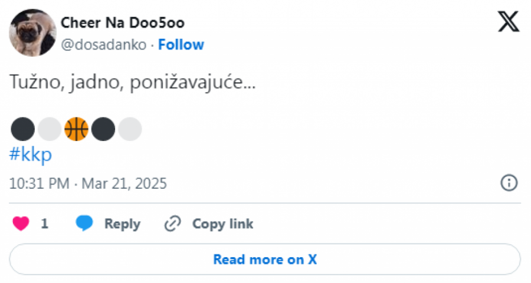Click the first black circle emoji
This screenshot has width=531, height=283.
tap(22, 129)
